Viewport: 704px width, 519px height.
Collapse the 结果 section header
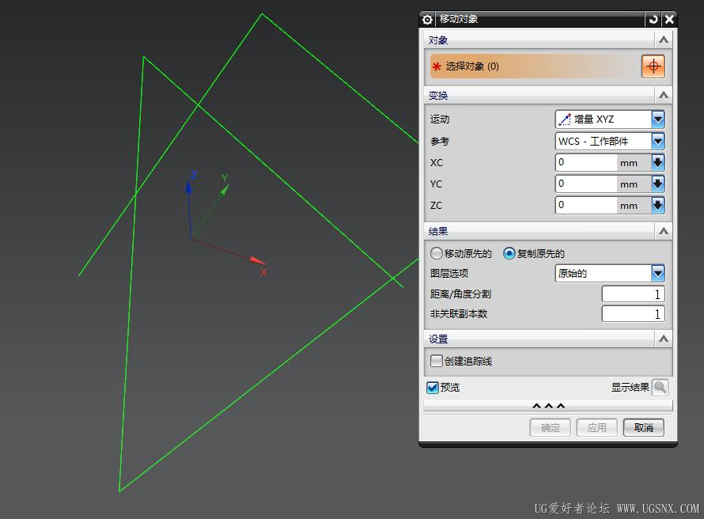tap(663, 231)
